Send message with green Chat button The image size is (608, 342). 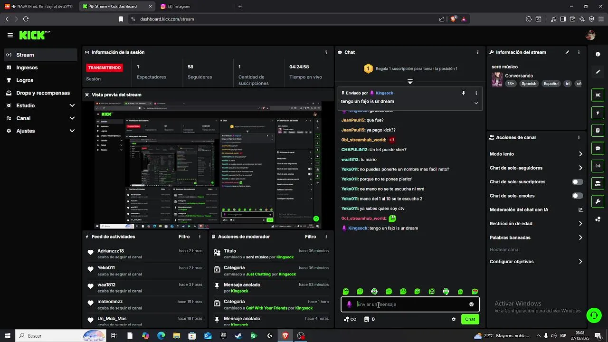[470, 319]
